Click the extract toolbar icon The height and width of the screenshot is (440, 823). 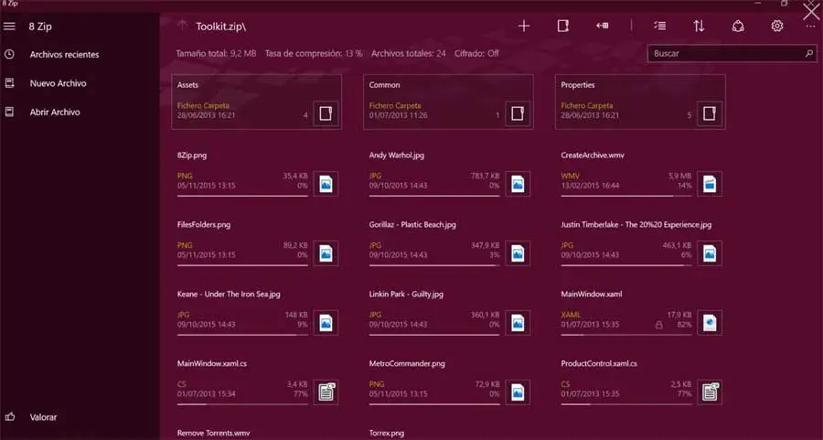pyautogui.click(x=602, y=26)
